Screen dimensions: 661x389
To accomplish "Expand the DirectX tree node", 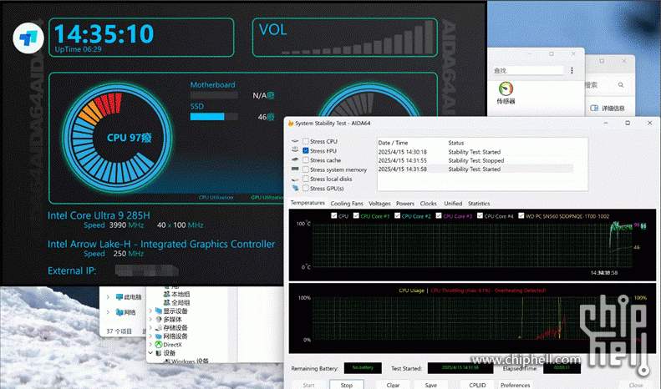I will point(150,345).
